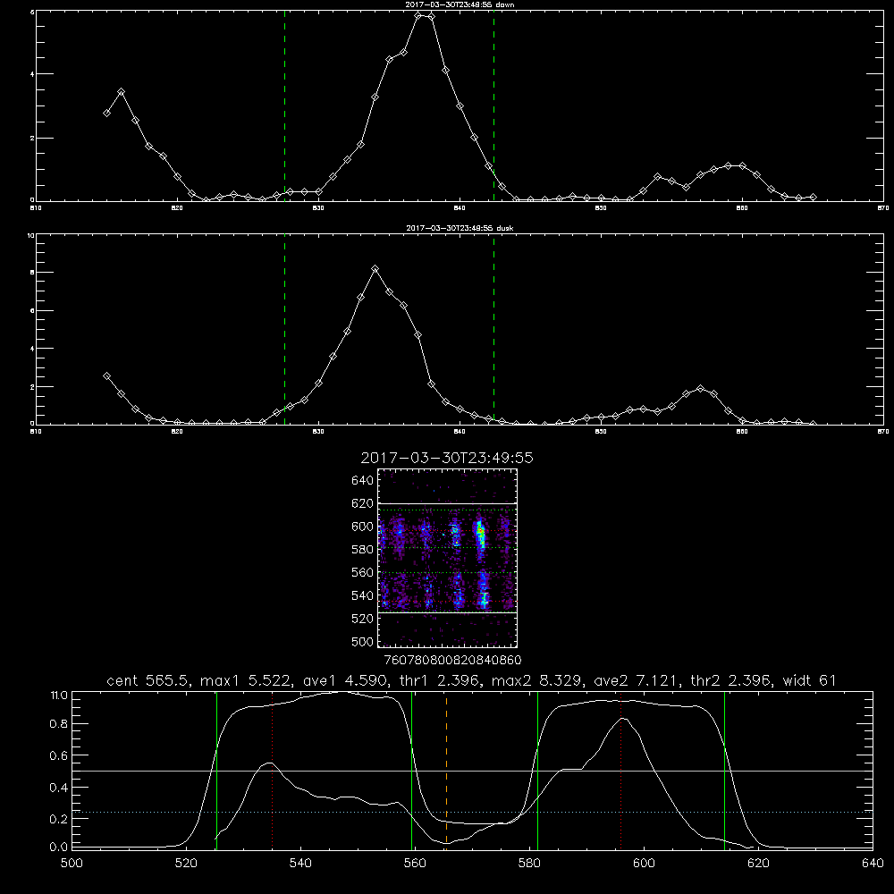
Task: Click the red dotted line near 596
Action: click(x=621, y=770)
